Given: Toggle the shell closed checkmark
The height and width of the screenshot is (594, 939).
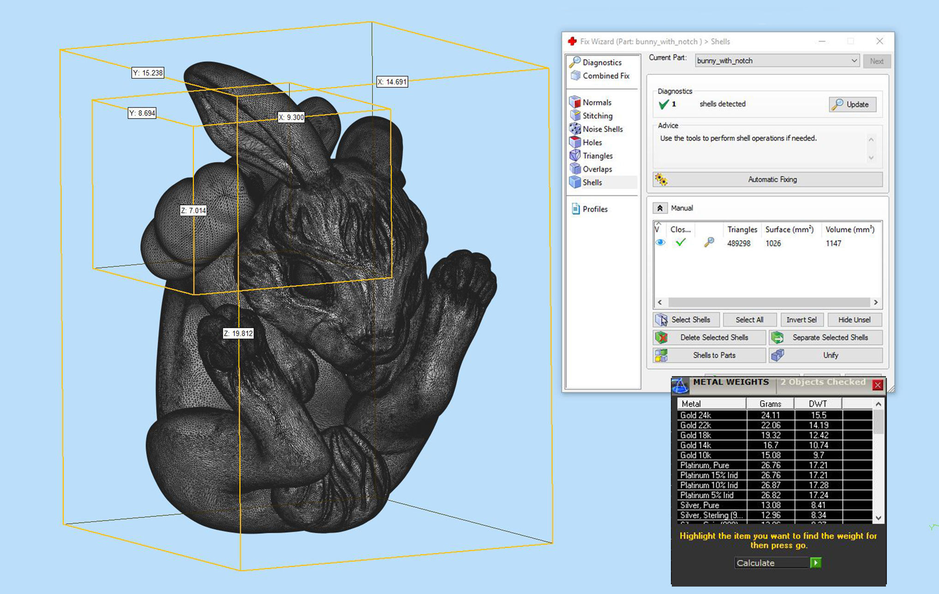Looking at the screenshot, I should pos(681,243).
